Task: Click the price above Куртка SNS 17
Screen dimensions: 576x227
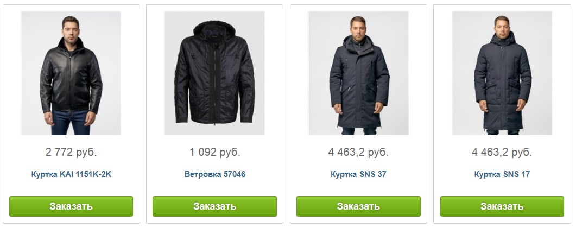Action: [502, 152]
